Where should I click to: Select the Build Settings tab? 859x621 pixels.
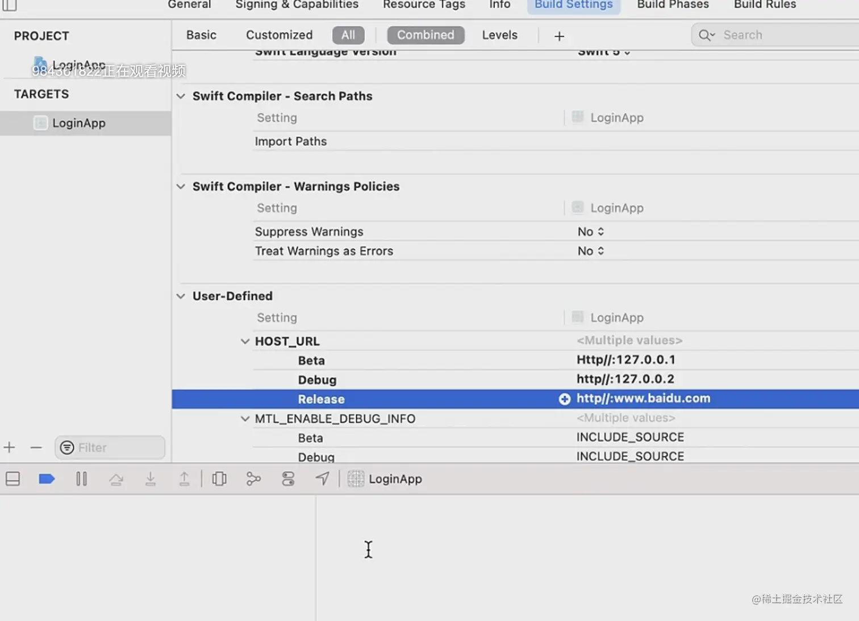pos(574,5)
